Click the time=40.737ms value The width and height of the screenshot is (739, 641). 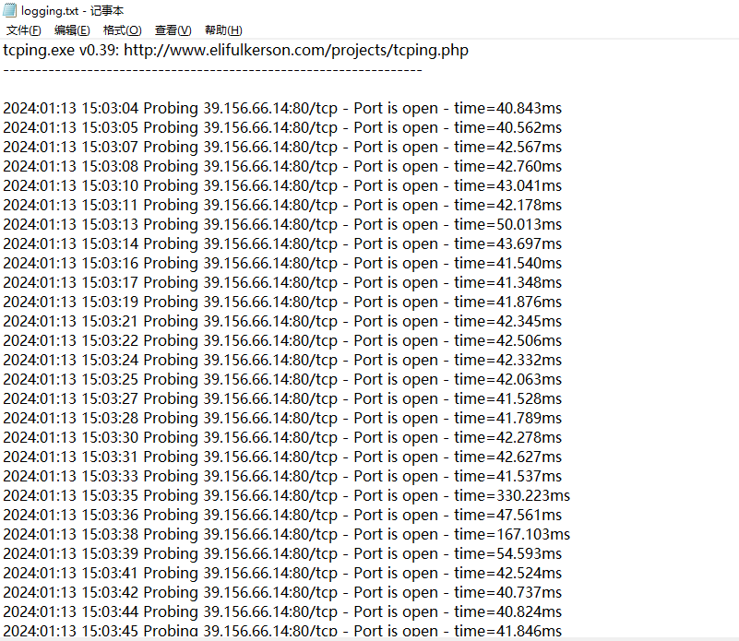point(507,592)
